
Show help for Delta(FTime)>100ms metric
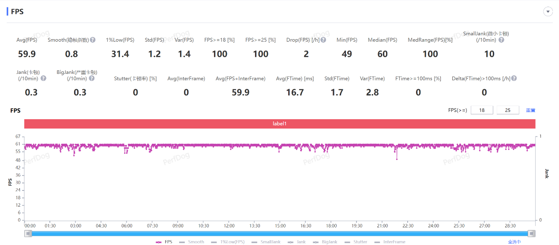[514, 78]
